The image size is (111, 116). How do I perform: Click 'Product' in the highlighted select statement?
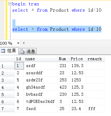[59, 29]
